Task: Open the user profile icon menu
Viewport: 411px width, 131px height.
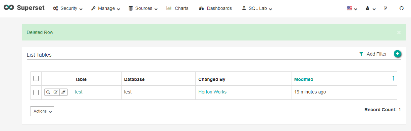Action: click(x=371, y=9)
